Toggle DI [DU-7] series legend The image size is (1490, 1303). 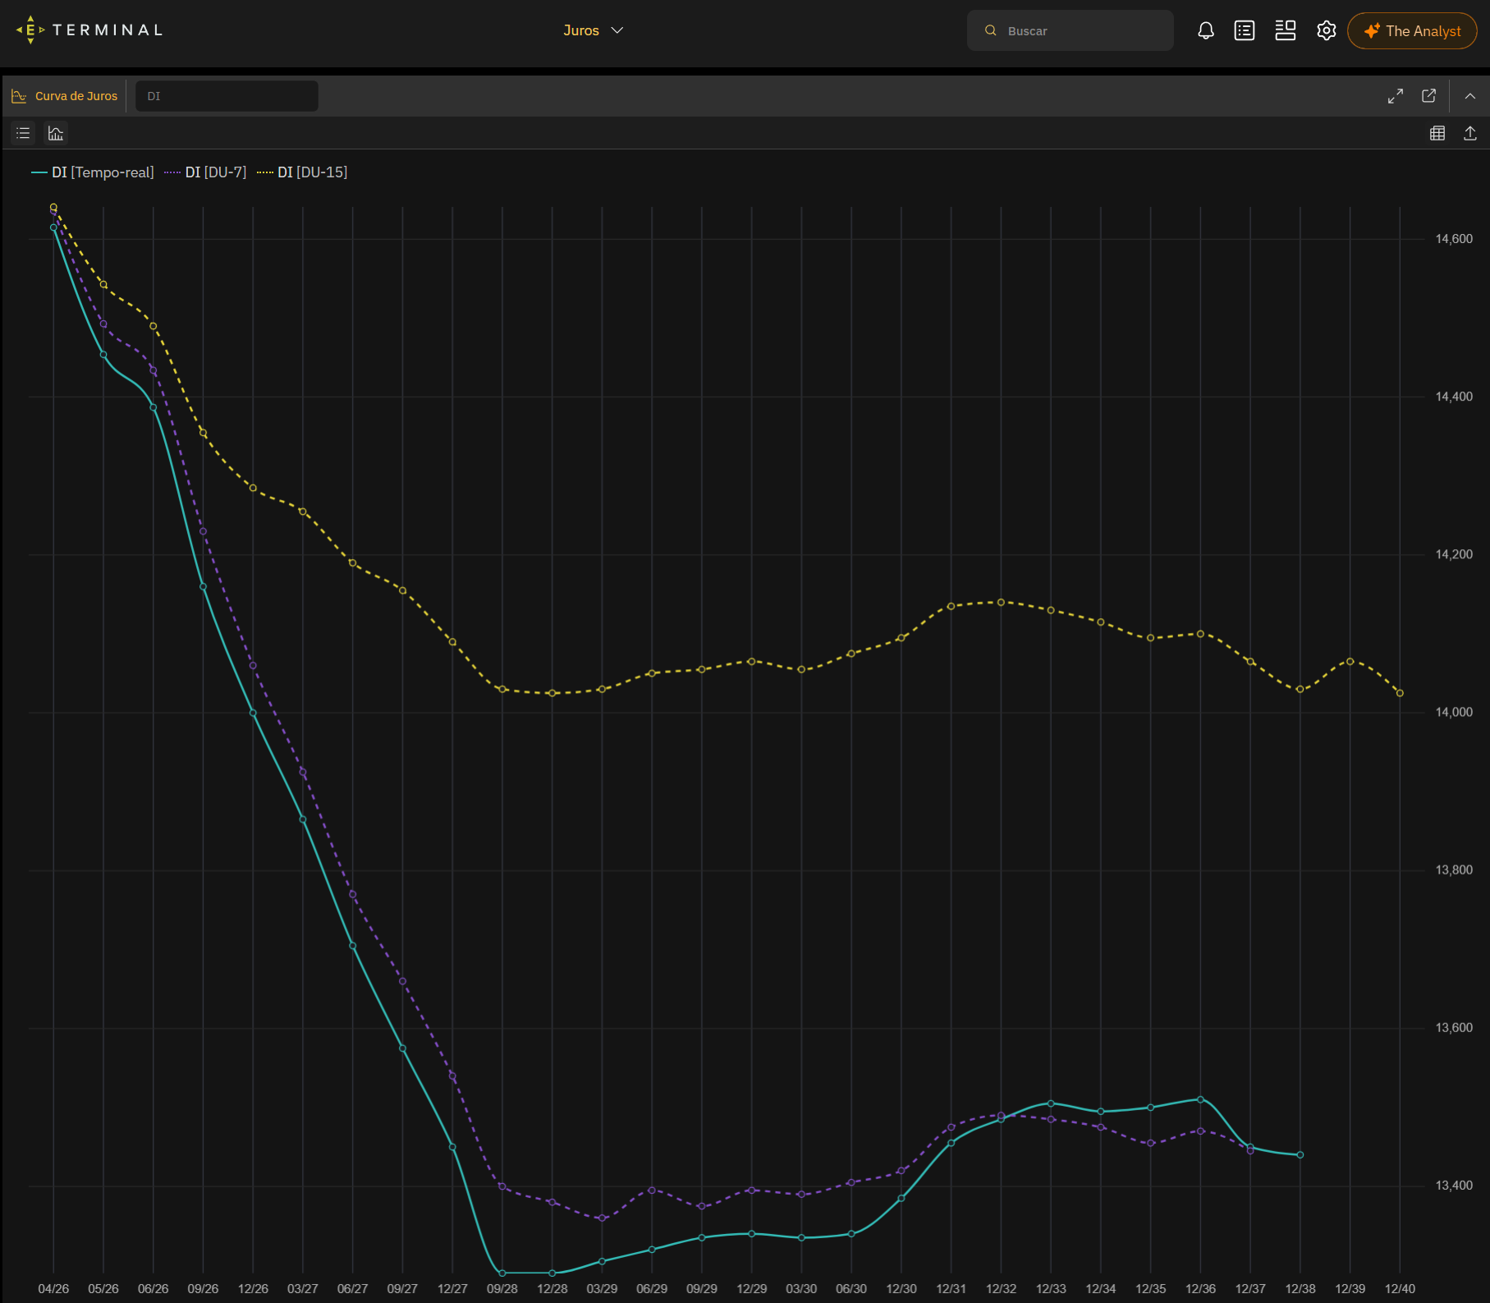pos(205,172)
